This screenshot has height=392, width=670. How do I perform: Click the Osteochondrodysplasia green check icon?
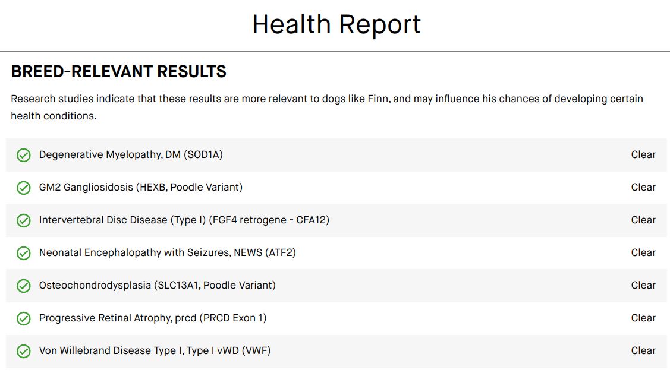(24, 286)
